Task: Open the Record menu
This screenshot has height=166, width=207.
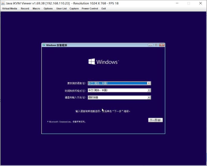Action: tap(25, 9)
